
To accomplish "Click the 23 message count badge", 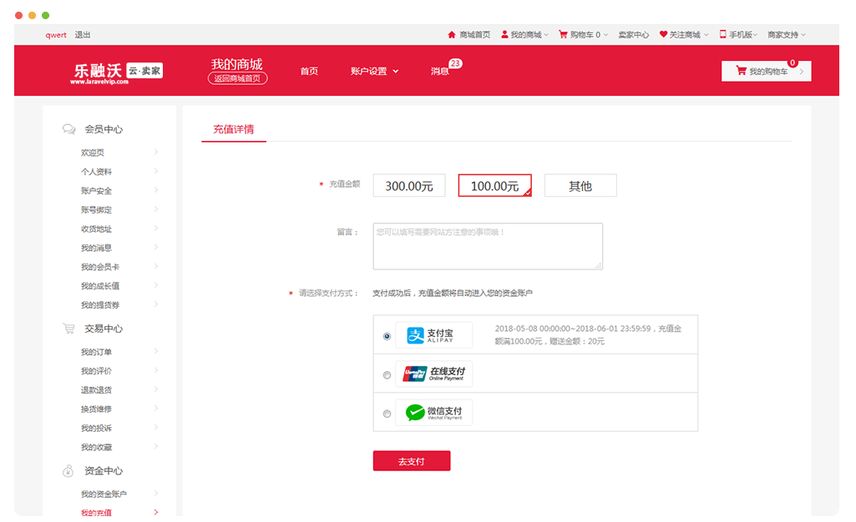I will [x=455, y=63].
